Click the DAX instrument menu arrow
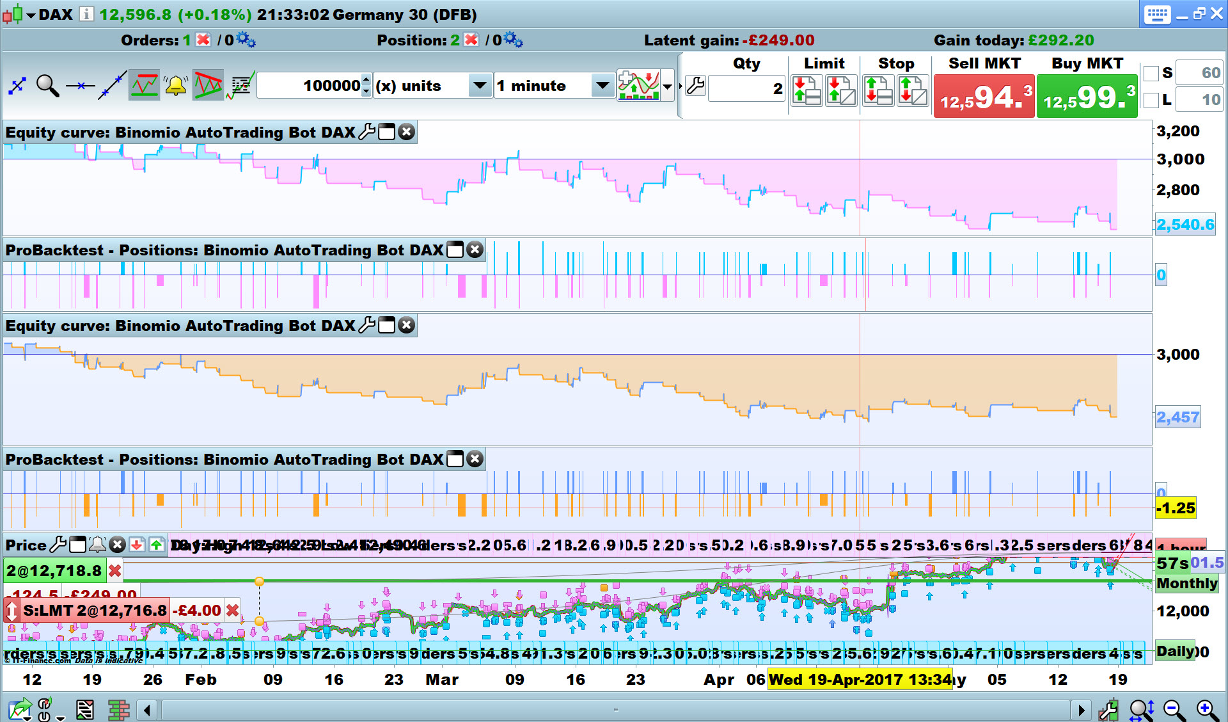Viewport: 1228px width, 722px height. [31, 15]
